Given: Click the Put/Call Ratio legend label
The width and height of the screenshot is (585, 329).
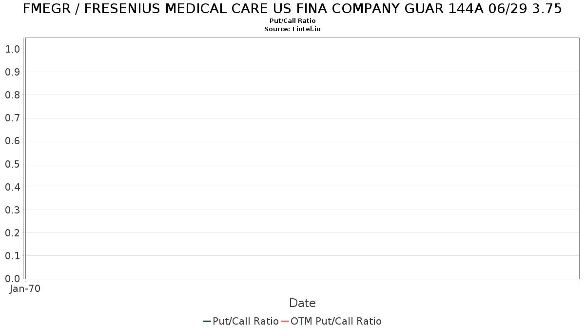Looking at the screenshot, I should (x=245, y=321).
